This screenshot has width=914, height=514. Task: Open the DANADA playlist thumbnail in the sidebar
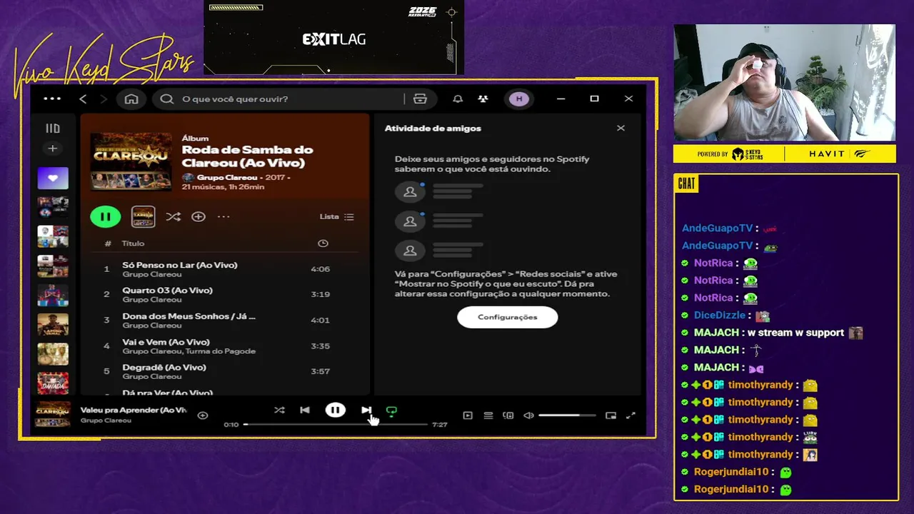[53, 382]
